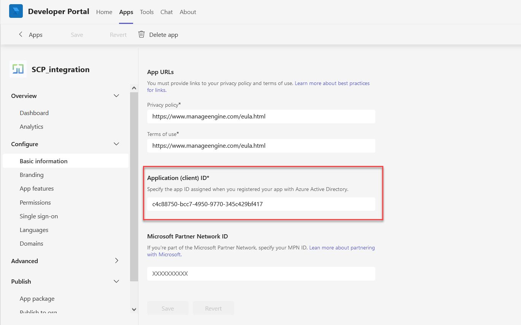The image size is (521, 325).
Task: Open the Home tab
Action: tap(104, 12)
